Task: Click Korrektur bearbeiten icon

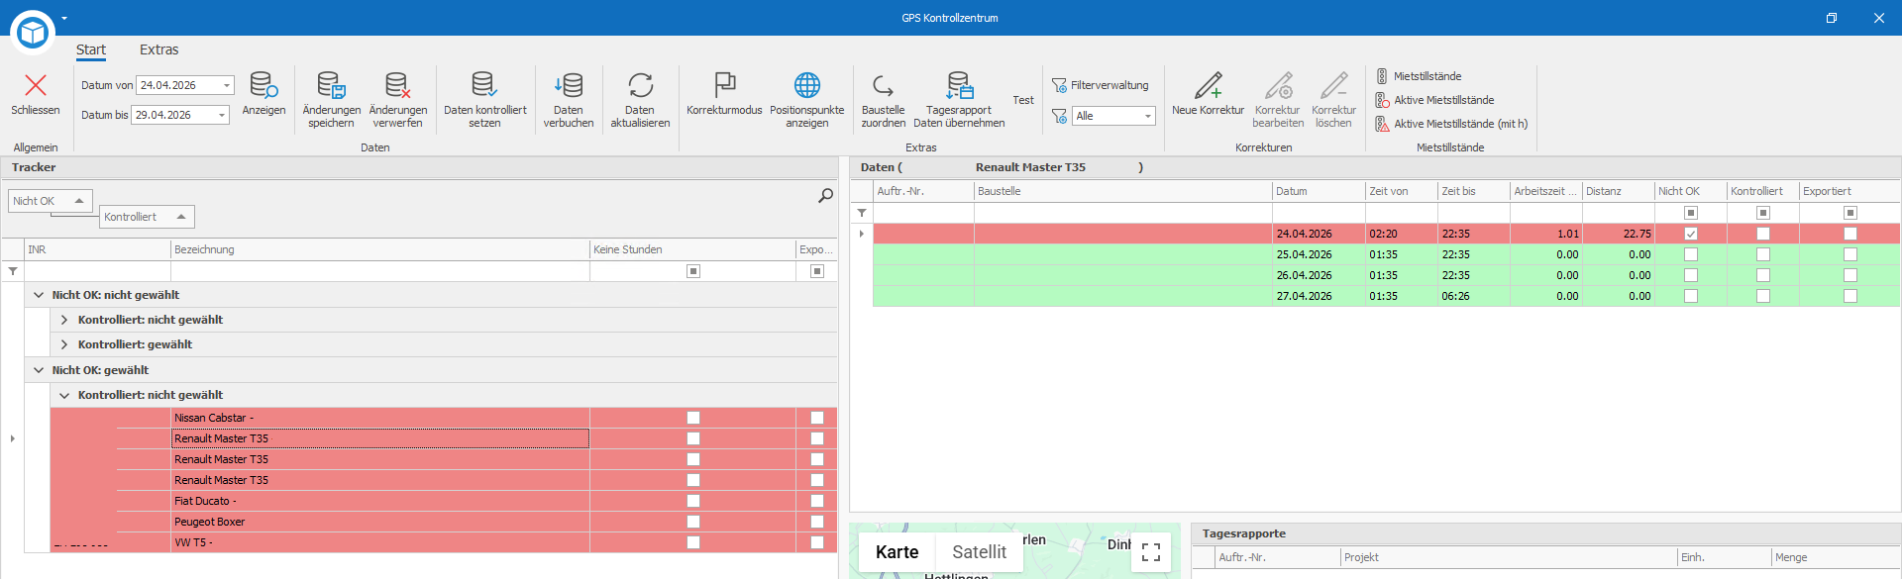Action: [1278, 85]
